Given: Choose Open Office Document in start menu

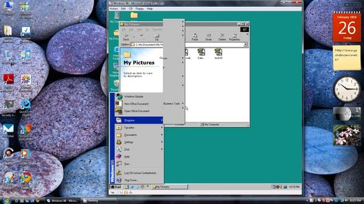Looking at the screenshot, I should pos(139,111).
